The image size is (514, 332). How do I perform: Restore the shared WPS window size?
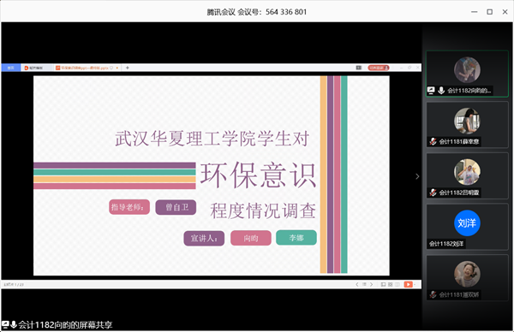(x=409, y=68)
